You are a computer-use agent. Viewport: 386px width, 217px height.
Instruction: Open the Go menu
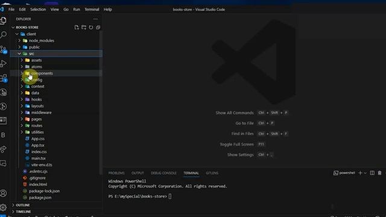[66, 10]
